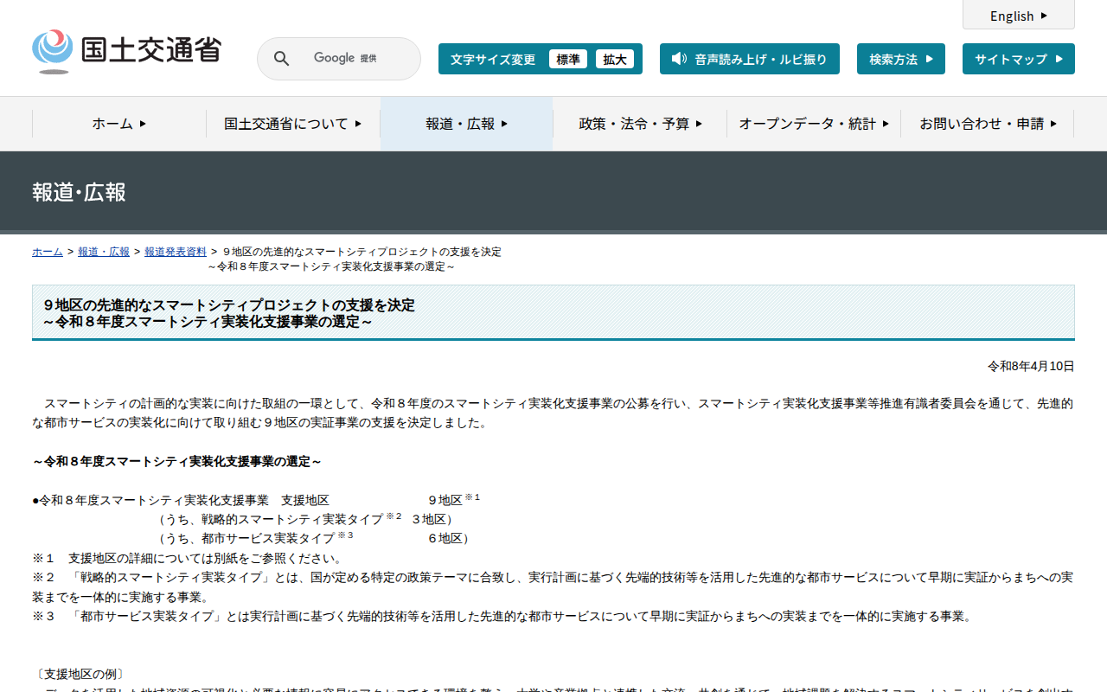1107x692 pixels.
Task: Click the 〔支援地区の例〕 text
Action: (79, 674)
